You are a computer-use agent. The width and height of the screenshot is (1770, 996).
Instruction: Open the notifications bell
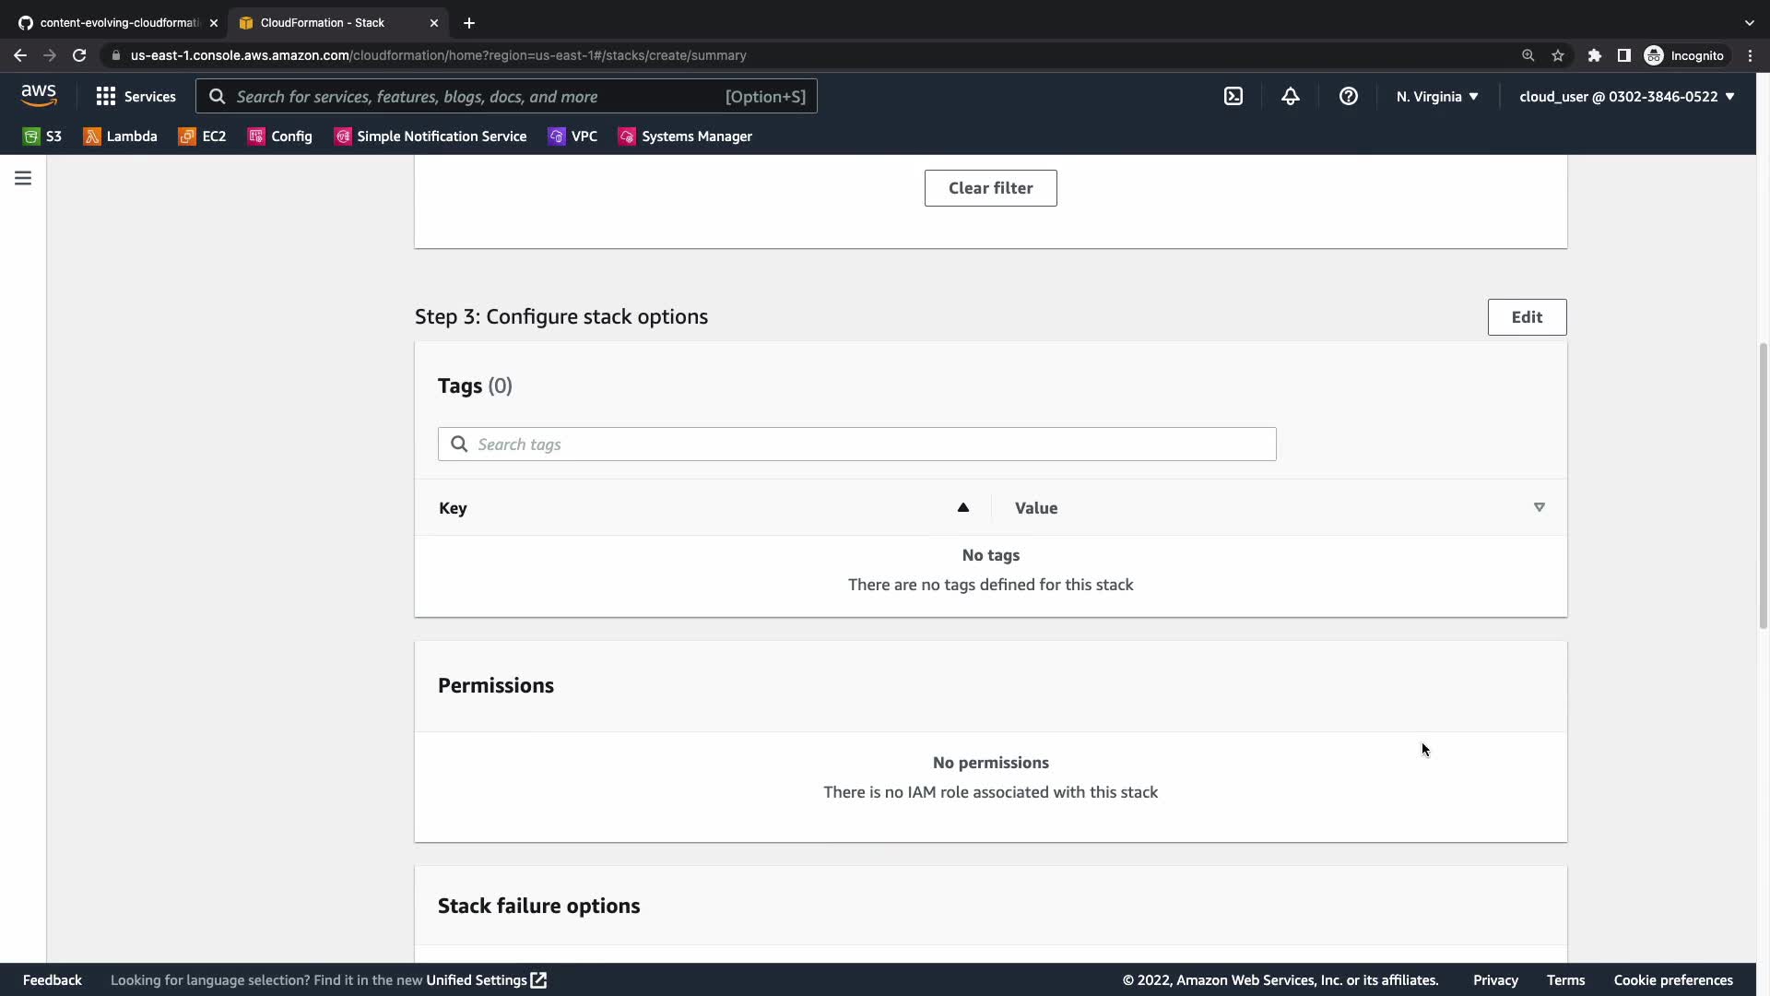(1291, 97)
